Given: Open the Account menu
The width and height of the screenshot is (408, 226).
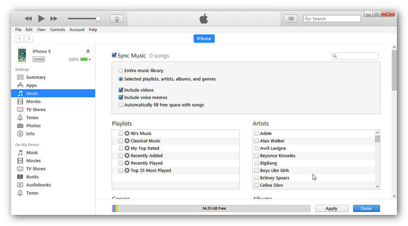Looking at the screenshot, I should coord(77,29).
